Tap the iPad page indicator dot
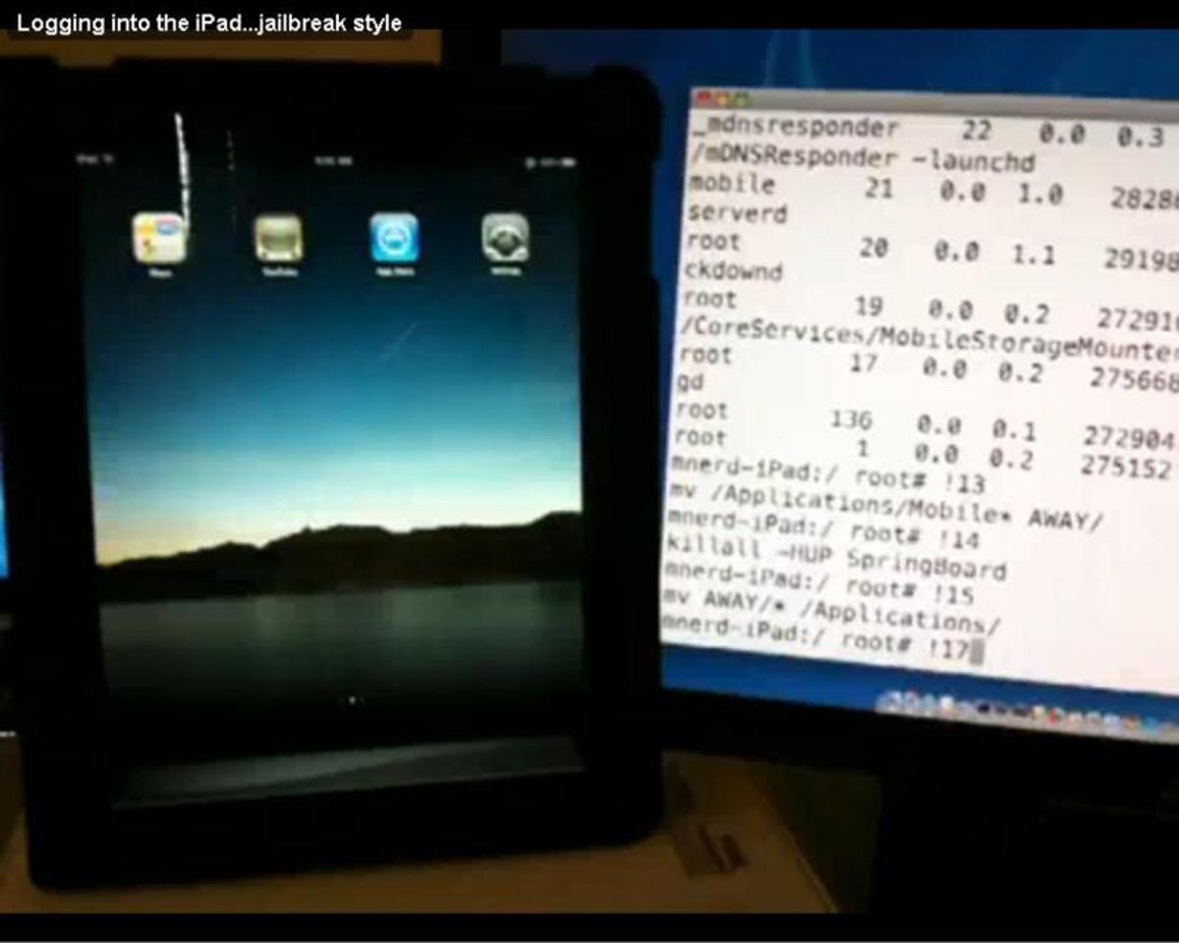The image size is (1179, 943). click(352, 700)
